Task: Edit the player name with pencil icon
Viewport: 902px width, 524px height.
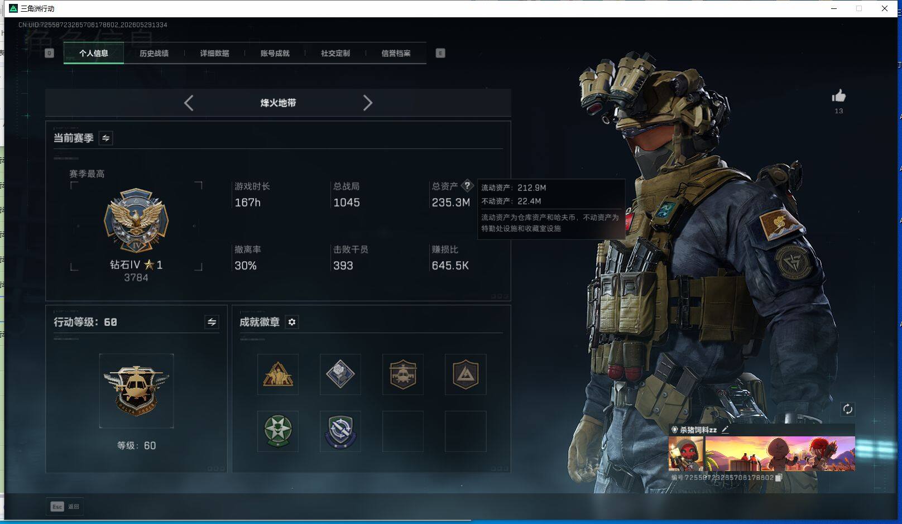Action: (x=725, y=430)
